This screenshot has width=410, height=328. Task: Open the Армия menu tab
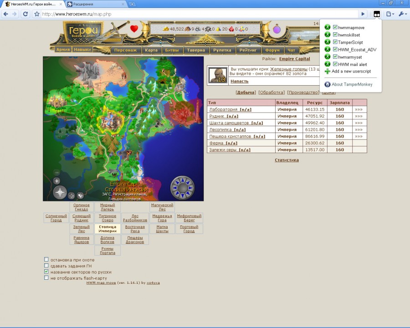(x=63, y=50)
